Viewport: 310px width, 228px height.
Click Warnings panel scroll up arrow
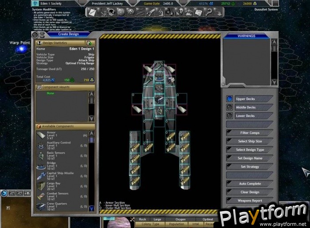coord(275,42)
